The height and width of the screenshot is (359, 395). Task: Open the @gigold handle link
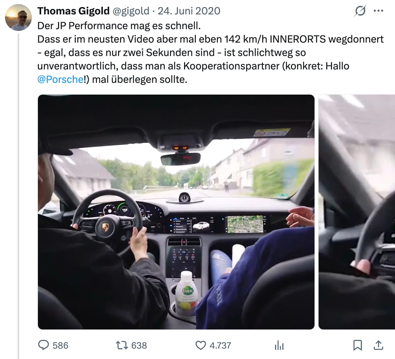[x=131, y=11]
